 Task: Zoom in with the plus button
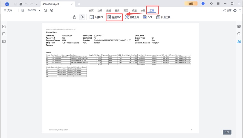point(52,10)
